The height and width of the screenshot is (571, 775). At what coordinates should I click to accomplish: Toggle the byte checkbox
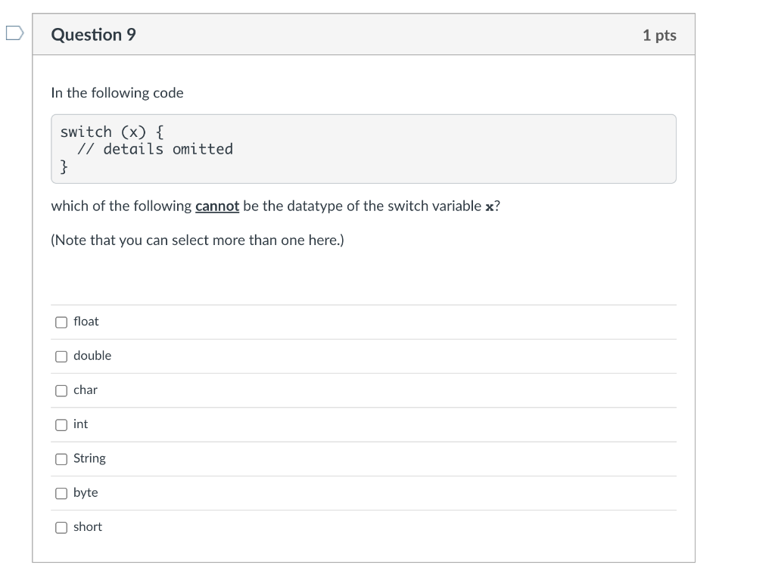point(61,493)
